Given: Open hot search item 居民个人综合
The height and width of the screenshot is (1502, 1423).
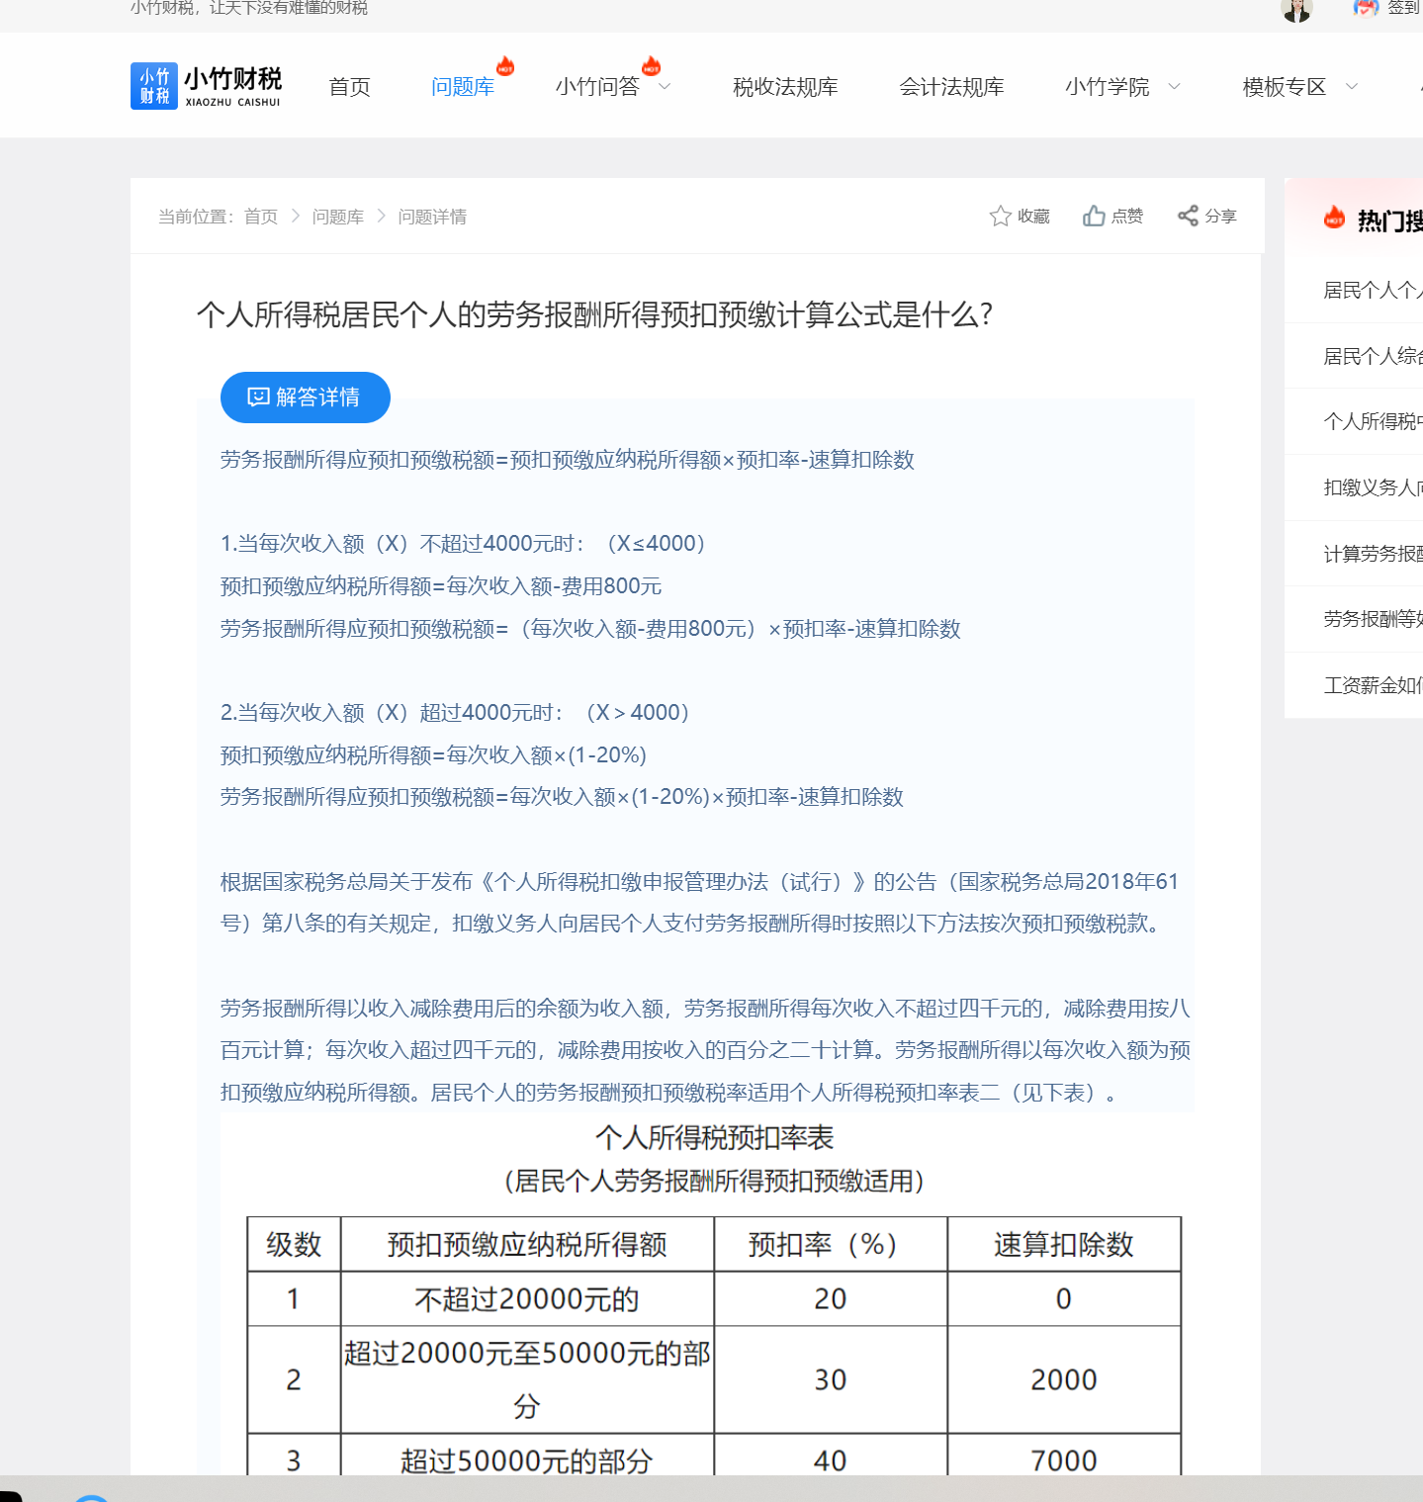Looking at the screenshot, I should point(1373,356).
